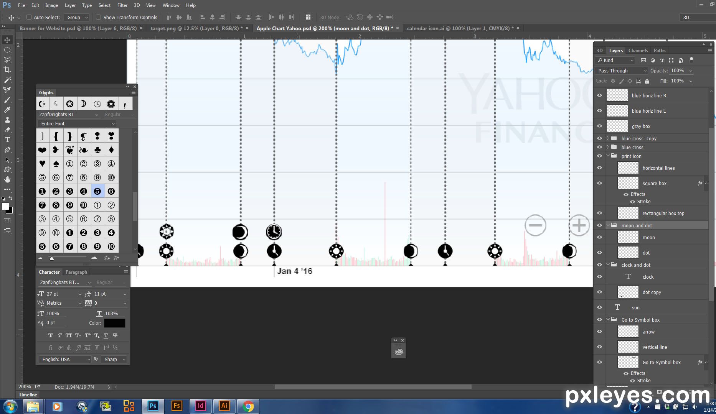The image size is (716, 414).
Task: Select the Magic Wand tool
Action: tap(7, 80)
